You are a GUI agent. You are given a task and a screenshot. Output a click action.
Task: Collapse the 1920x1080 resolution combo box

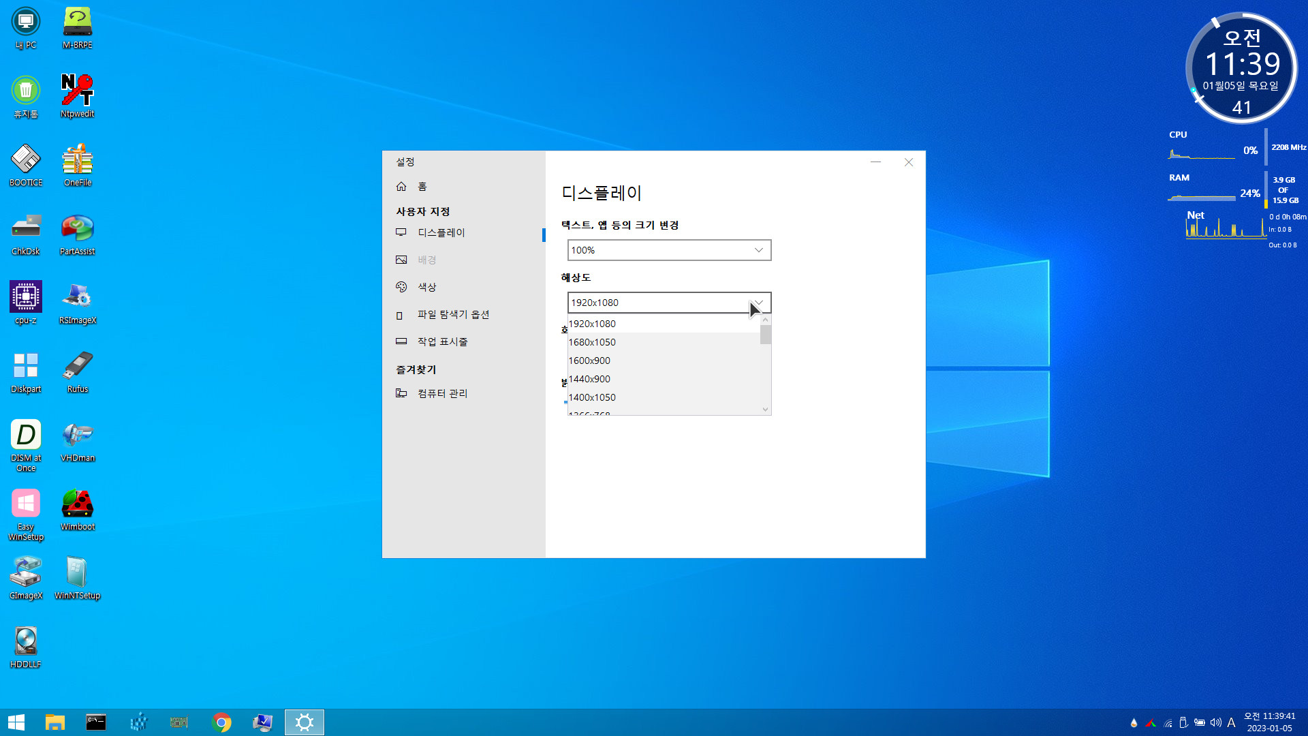669,303
